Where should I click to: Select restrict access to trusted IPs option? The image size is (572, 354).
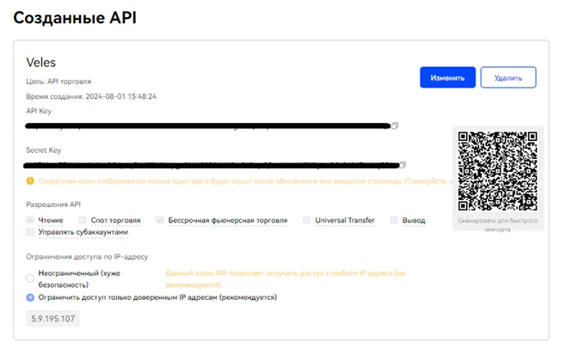click(31, 297)
